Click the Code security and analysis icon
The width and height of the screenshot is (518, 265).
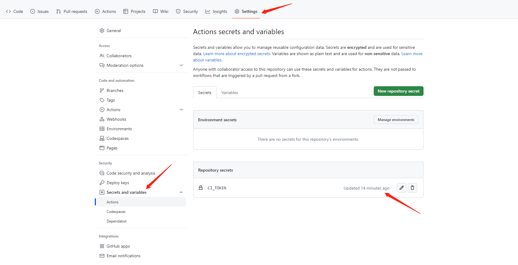tap(102, 173)
